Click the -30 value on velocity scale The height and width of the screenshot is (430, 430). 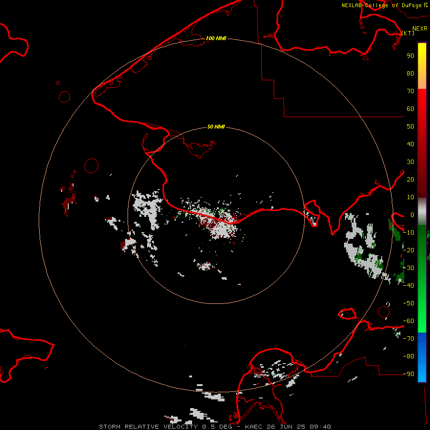tap(408, 268)
